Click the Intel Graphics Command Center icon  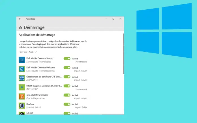22,87
